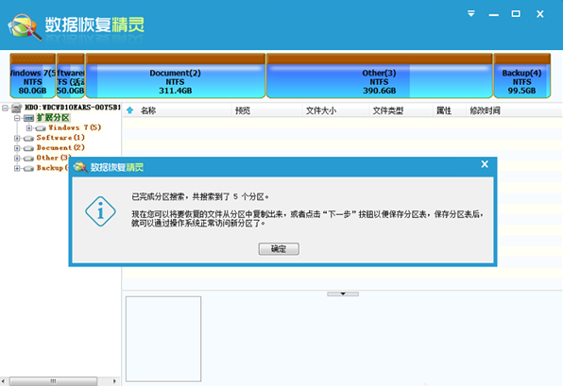This screenshot has width=563, height=386.
Task: Open the title bar dropdown menu icon
Action: point(471,13)
